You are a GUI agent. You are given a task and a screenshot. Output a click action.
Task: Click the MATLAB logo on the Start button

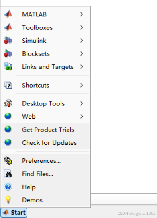pos(6,212)
